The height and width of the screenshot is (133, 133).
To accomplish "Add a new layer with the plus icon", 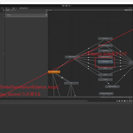I will (46, 12).
